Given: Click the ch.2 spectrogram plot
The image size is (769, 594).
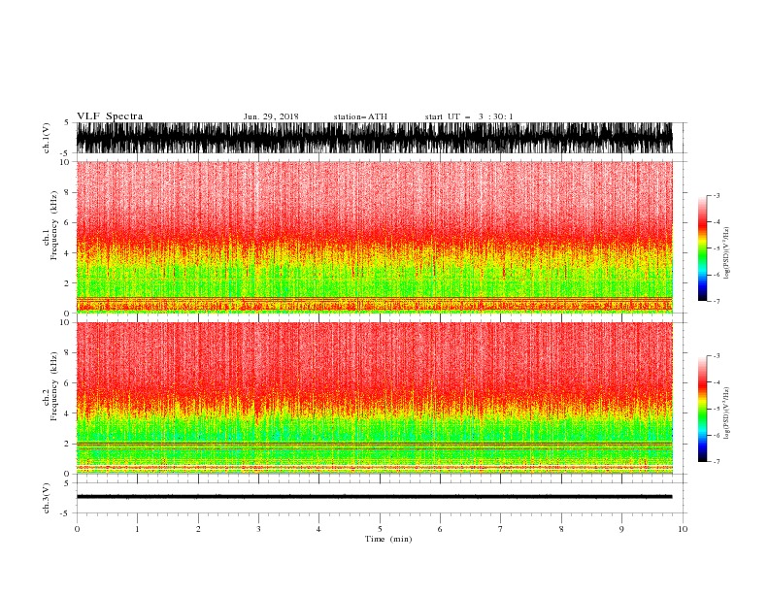Looking at the screenshot, I should [374, 398].
